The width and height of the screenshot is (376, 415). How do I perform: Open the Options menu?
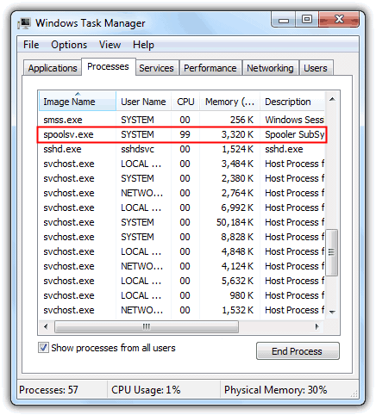point(69,45)
